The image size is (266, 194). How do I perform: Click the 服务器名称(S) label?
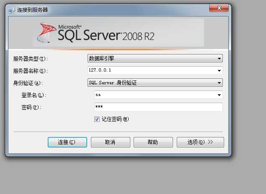click(31, 71)
